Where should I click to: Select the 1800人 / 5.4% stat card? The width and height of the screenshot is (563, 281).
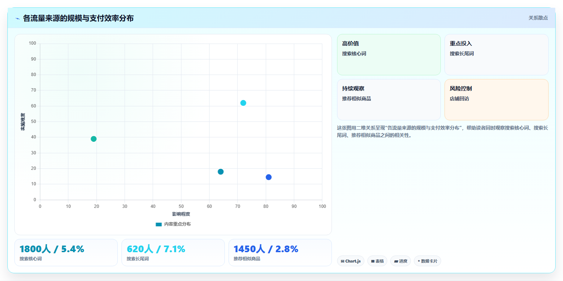66,253
